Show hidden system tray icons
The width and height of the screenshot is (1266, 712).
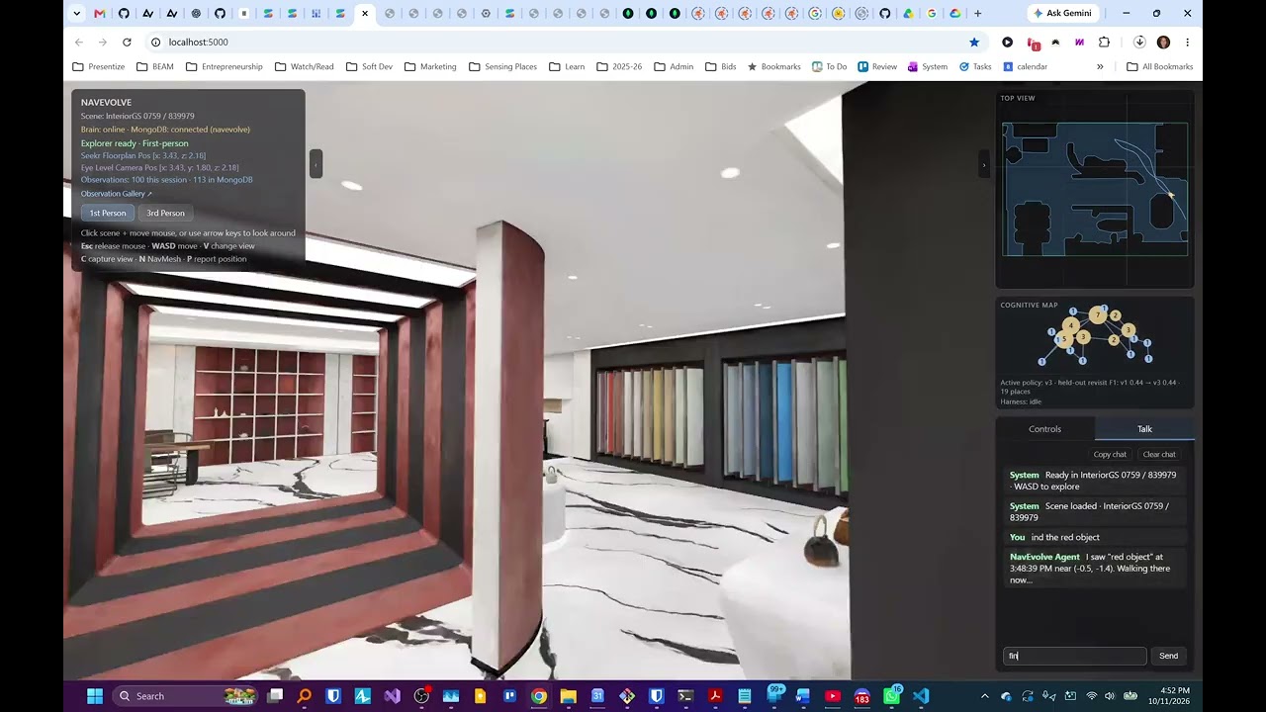click(984, 696)
